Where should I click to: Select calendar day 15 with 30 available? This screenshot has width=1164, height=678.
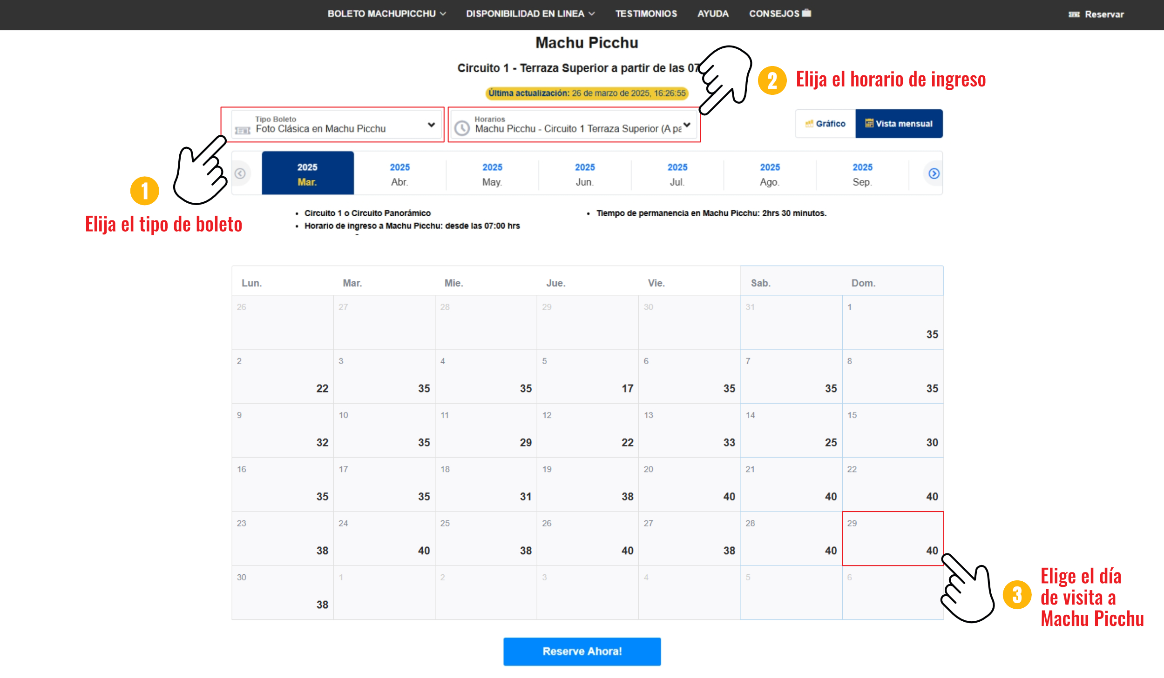point(893,430)
